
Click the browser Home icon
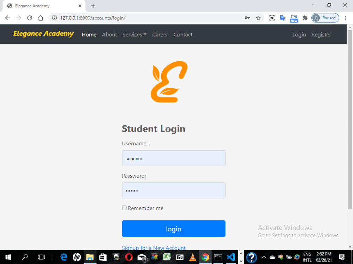[x=40, y=18]
